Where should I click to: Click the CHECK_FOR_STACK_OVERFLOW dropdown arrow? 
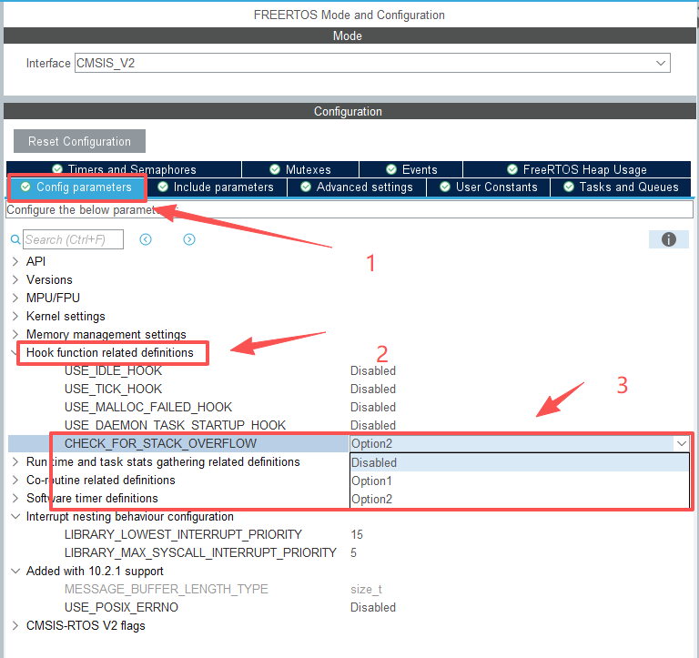(x=681, y=443)
